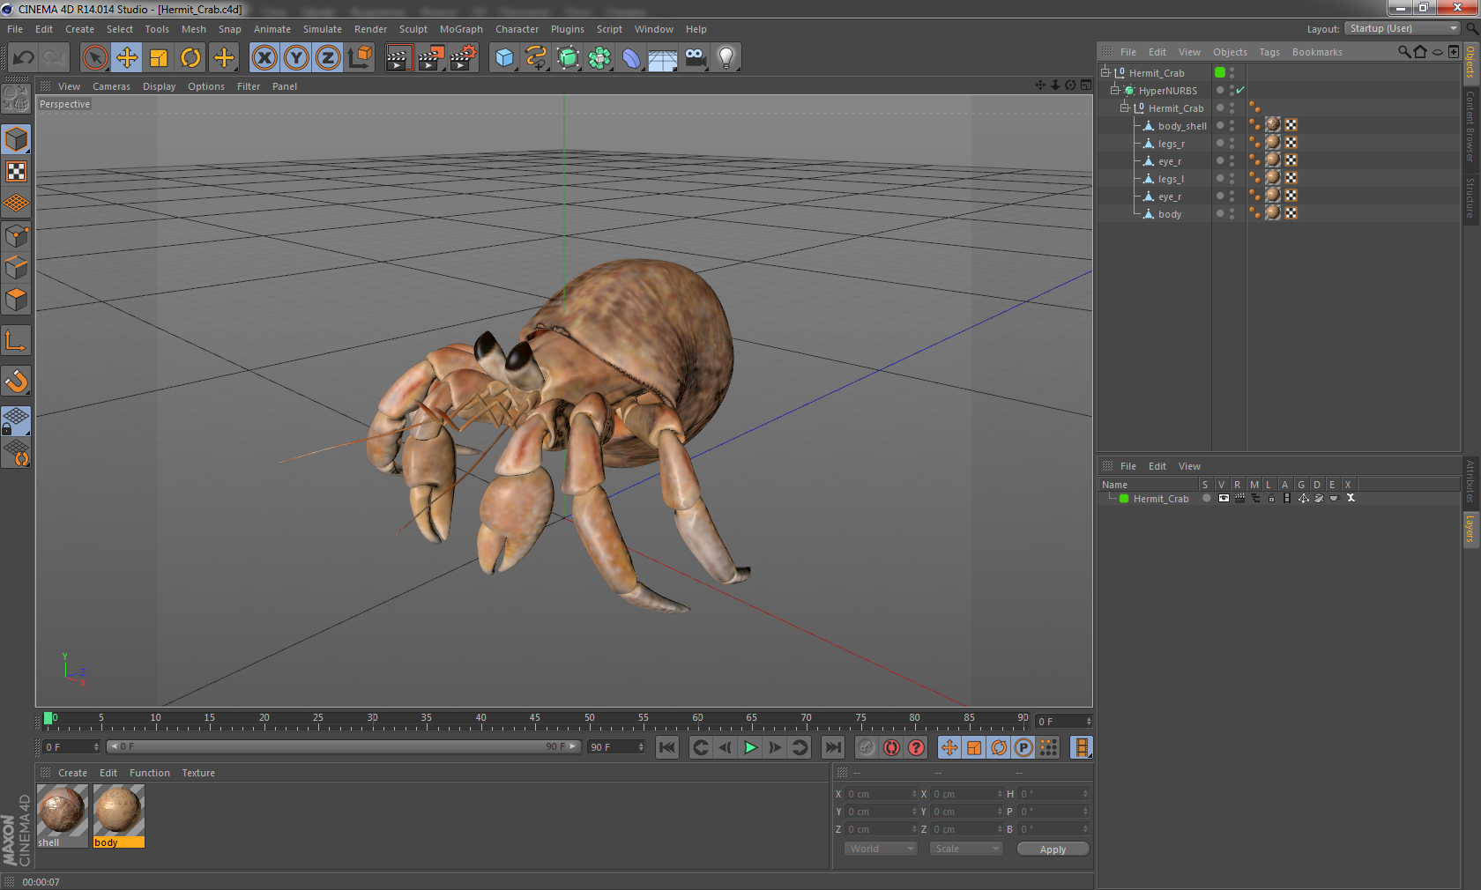1481x890 pixels.
Task: Click the X position input field
Action: (x=882, y=794)
